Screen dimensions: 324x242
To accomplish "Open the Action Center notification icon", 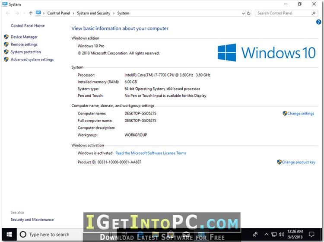I will pos(311,234).
